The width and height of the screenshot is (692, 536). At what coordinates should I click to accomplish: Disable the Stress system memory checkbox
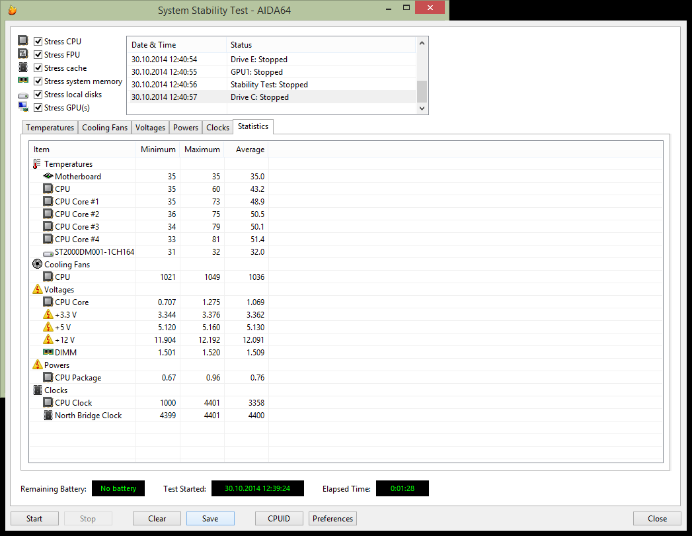38,81
